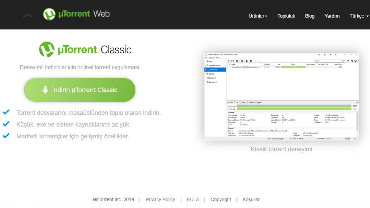
Task: Open the EULA footer link
Action: [193, 199]
